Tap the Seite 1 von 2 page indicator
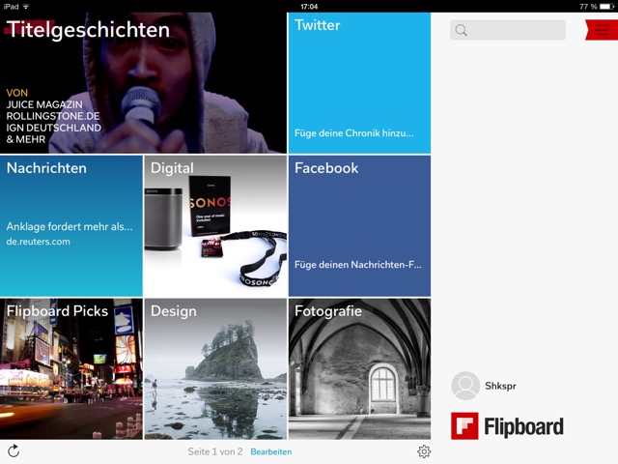This screenshot has width=618, height=464. (x=215, y=451)
